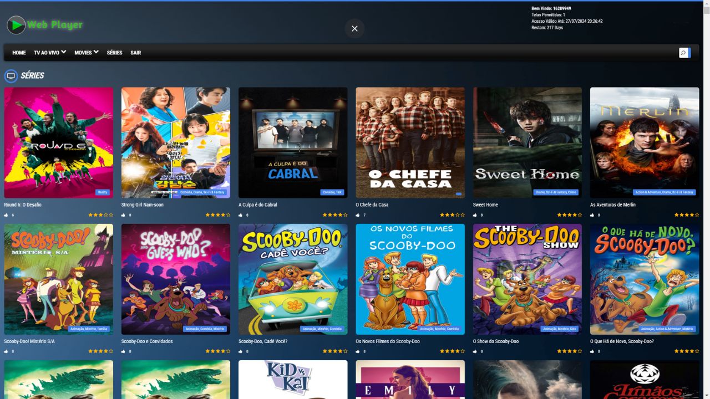Open the HOME menu item
This screenshot has height=399, width=710.
(19, 53)
